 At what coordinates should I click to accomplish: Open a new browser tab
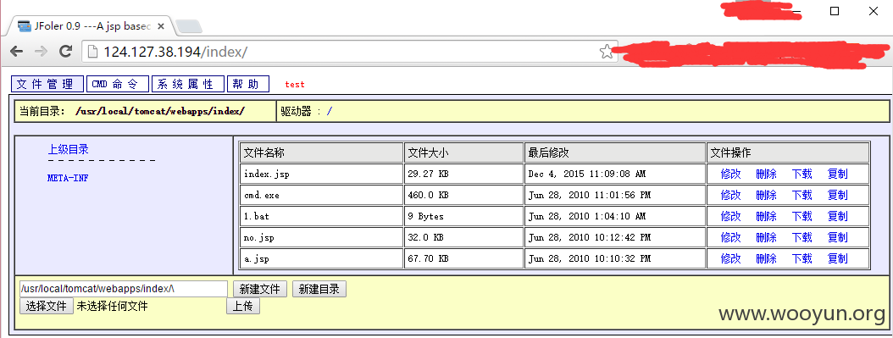point(188,26)
